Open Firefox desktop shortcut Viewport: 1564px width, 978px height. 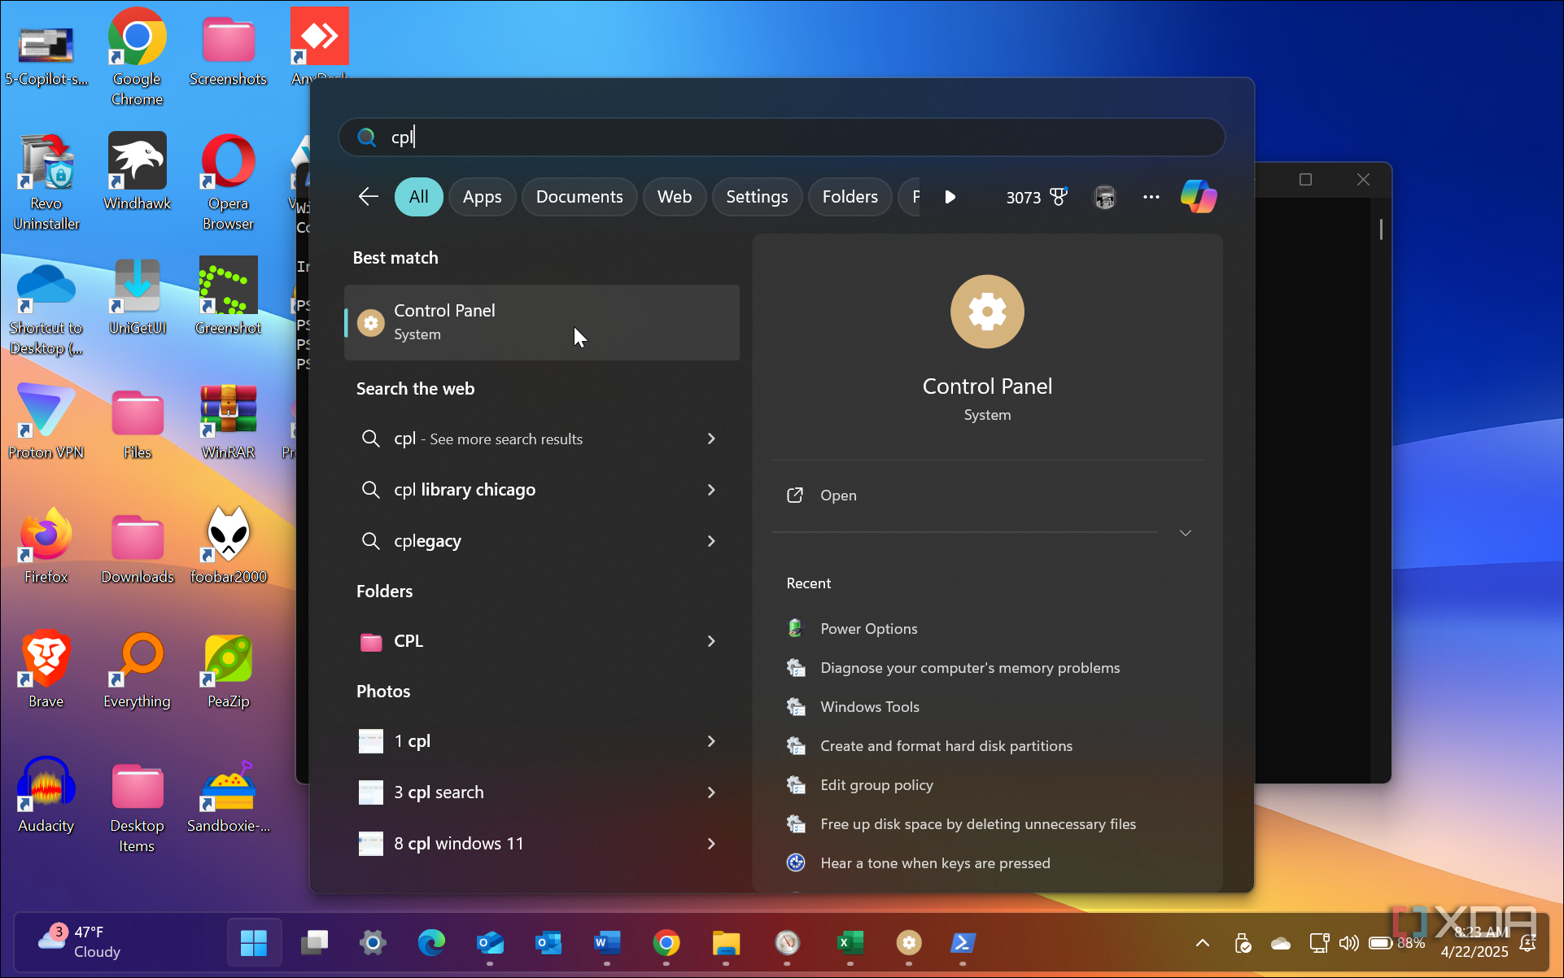[46, 545]
